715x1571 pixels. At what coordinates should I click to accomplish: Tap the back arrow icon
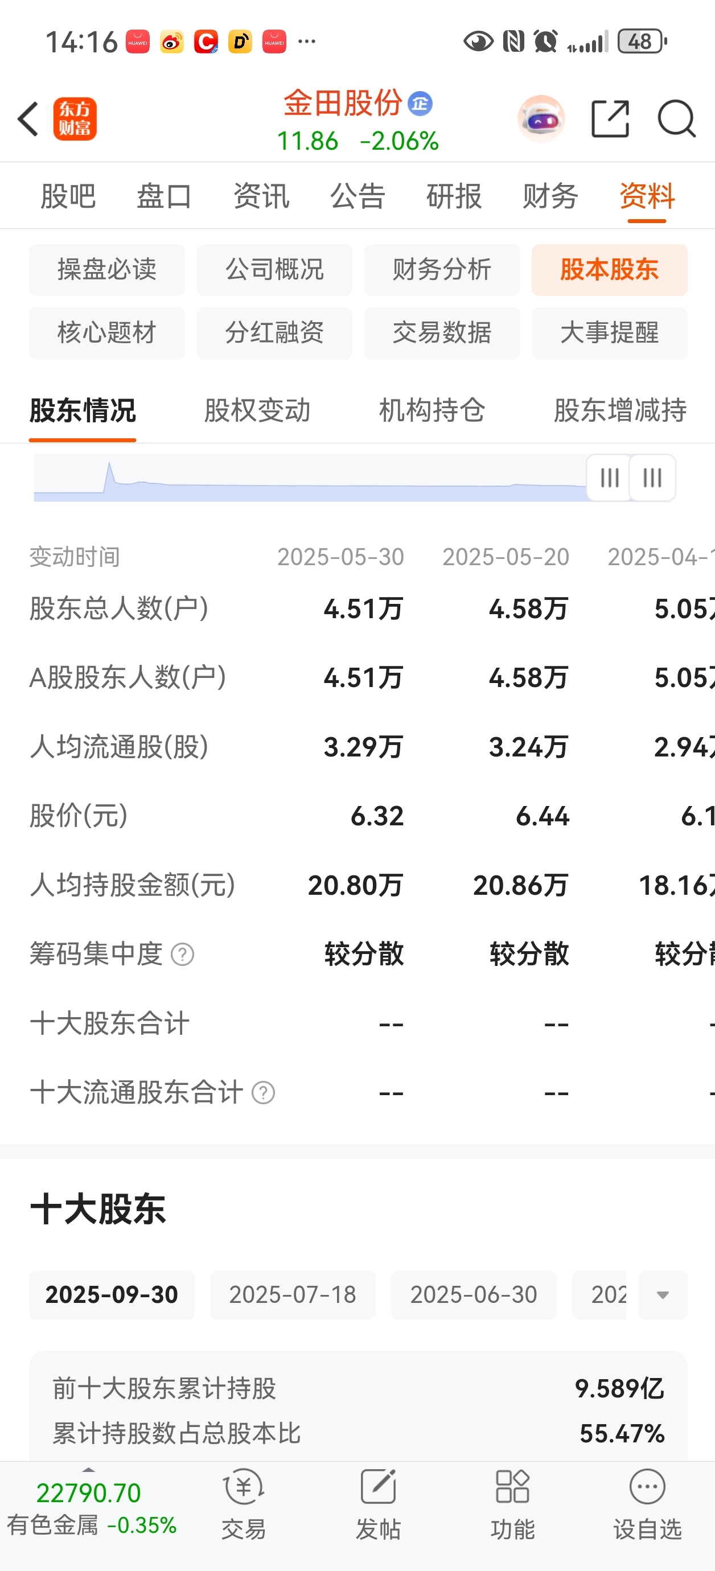tap(28, 118)
